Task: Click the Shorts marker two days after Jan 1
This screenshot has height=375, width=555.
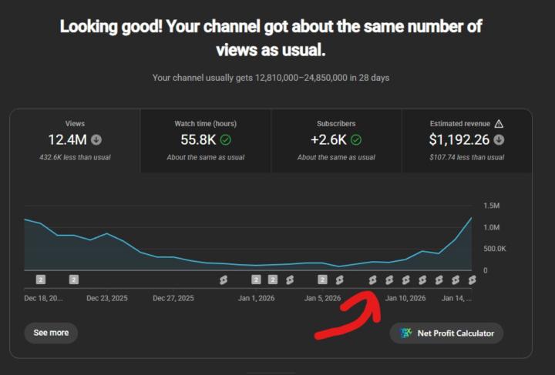Action: (290, 280)
